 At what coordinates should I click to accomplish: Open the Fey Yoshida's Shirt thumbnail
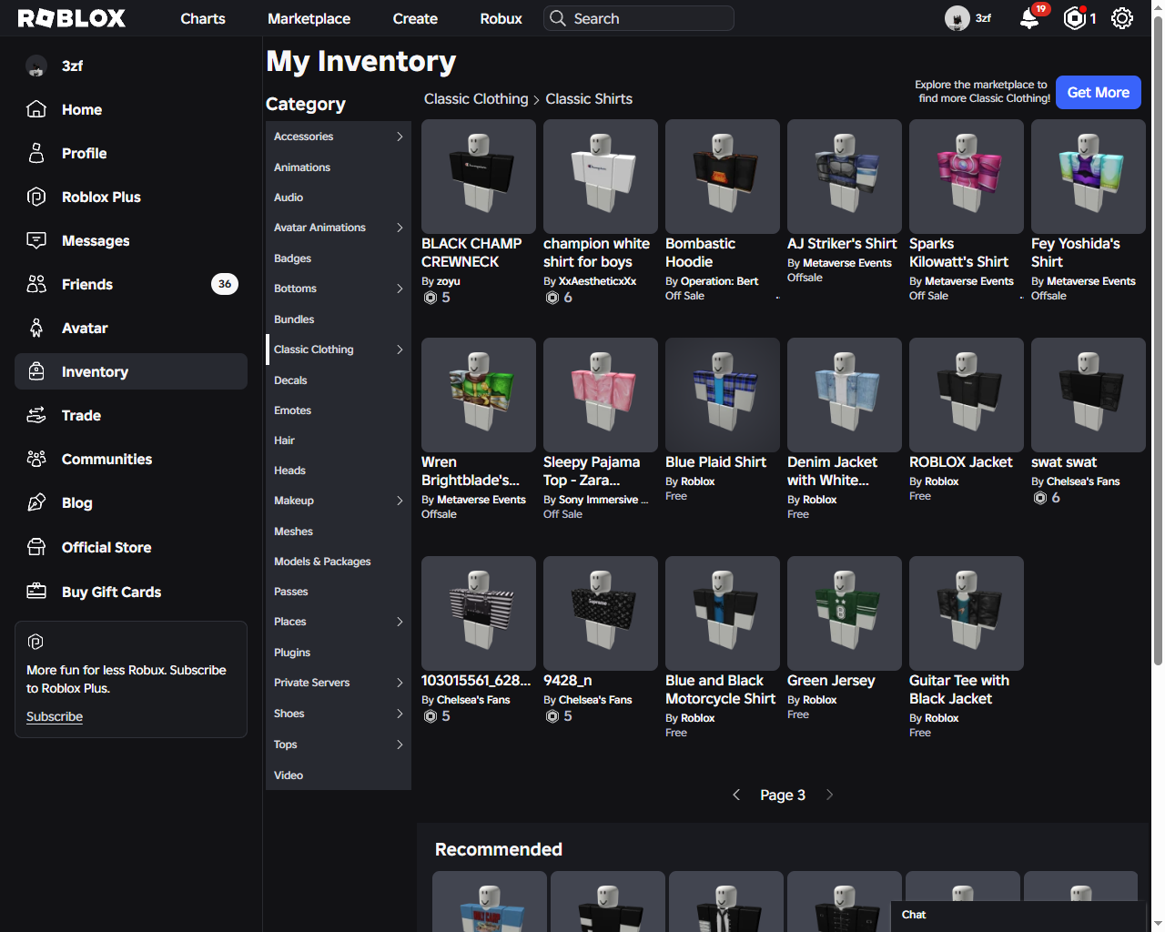point(1089,177)
